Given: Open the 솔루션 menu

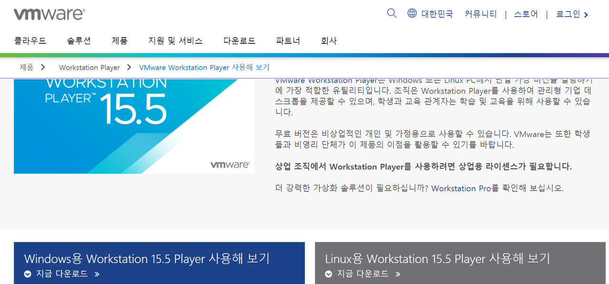Looking at the screenshot, I should (79, 41).
